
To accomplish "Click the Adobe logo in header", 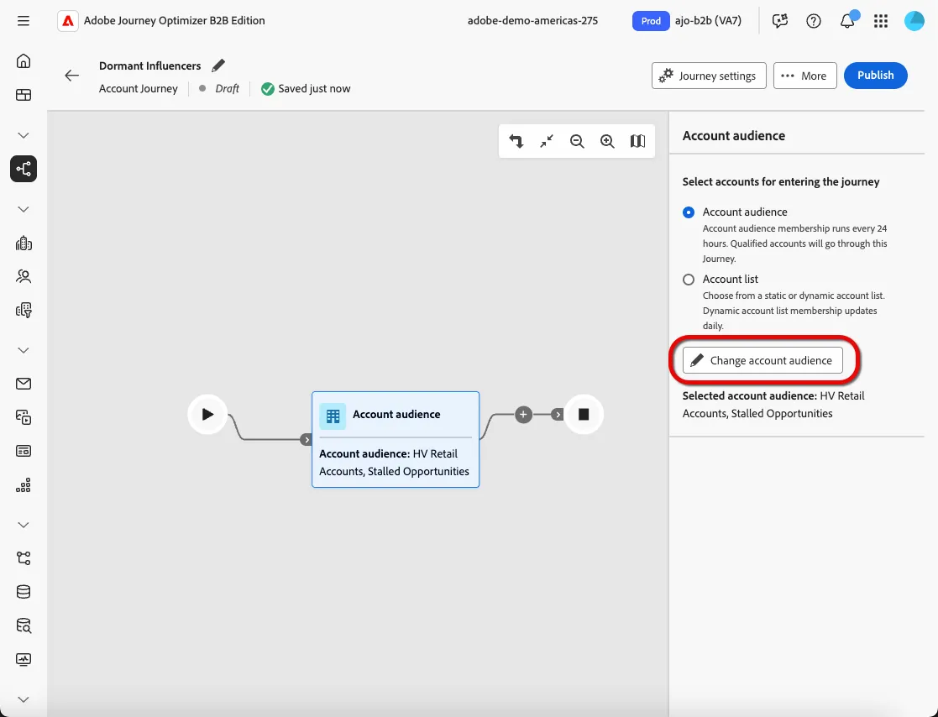I will pyautogui.click(x=67, y=21).
